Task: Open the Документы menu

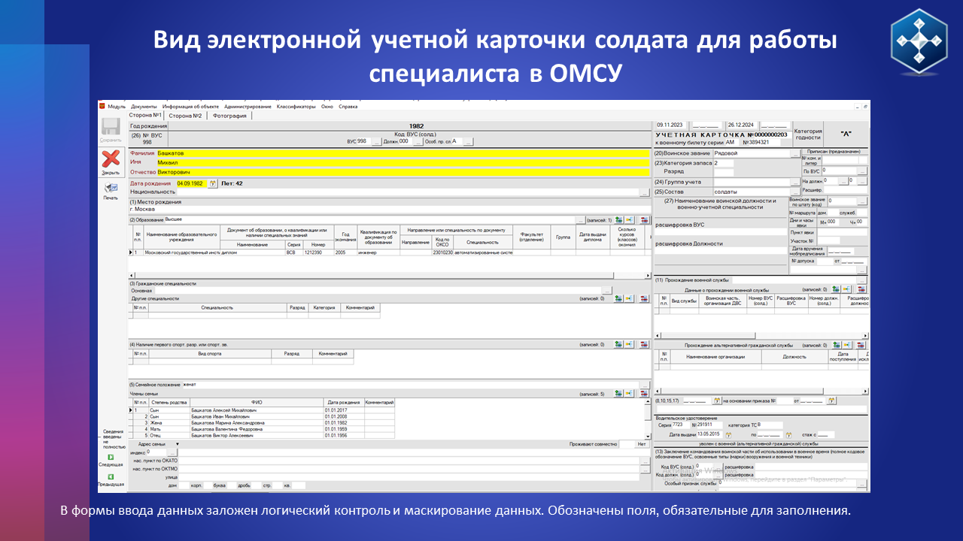Action: pos(144,107)
